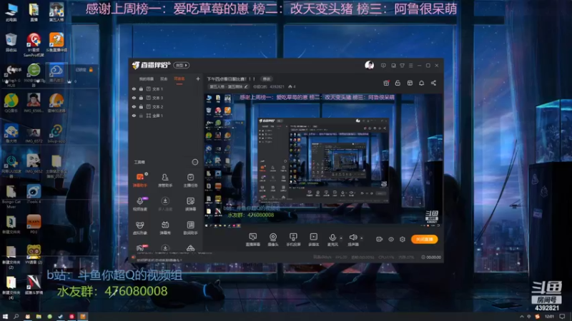Lock the 全屏 1 layer
Image resolution: width=572 pixels, height=321 pixels.
pyautogui.click(x=141, y=116)
